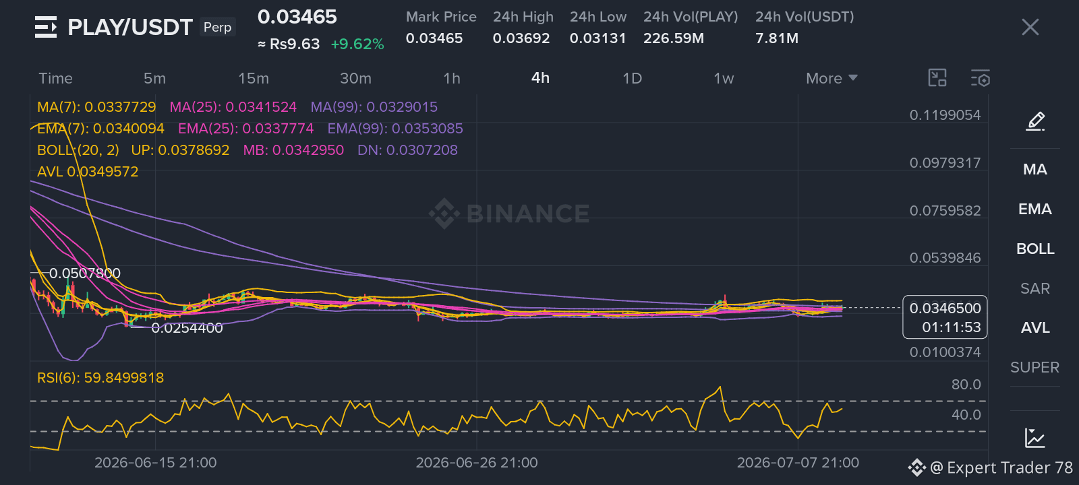The image size is (1079, 485).
Task: Click the MA(25) legend value
Action: click(x=233, y=107)
